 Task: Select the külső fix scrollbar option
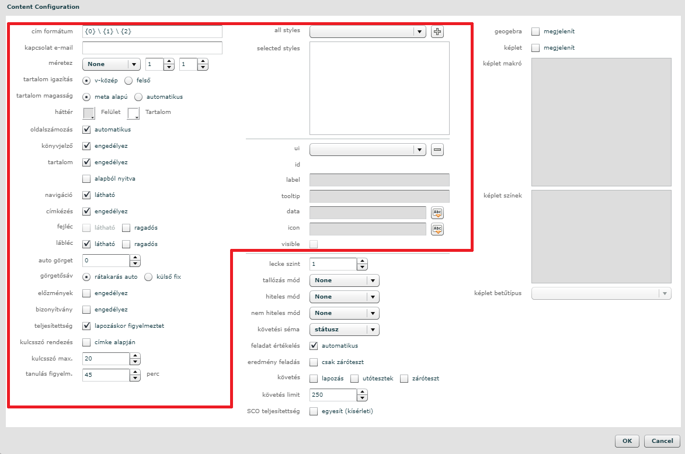click(x=148, y=277)
